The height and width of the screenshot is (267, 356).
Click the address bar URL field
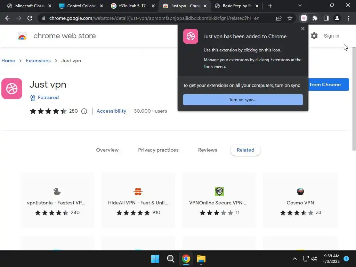[154, 18]
